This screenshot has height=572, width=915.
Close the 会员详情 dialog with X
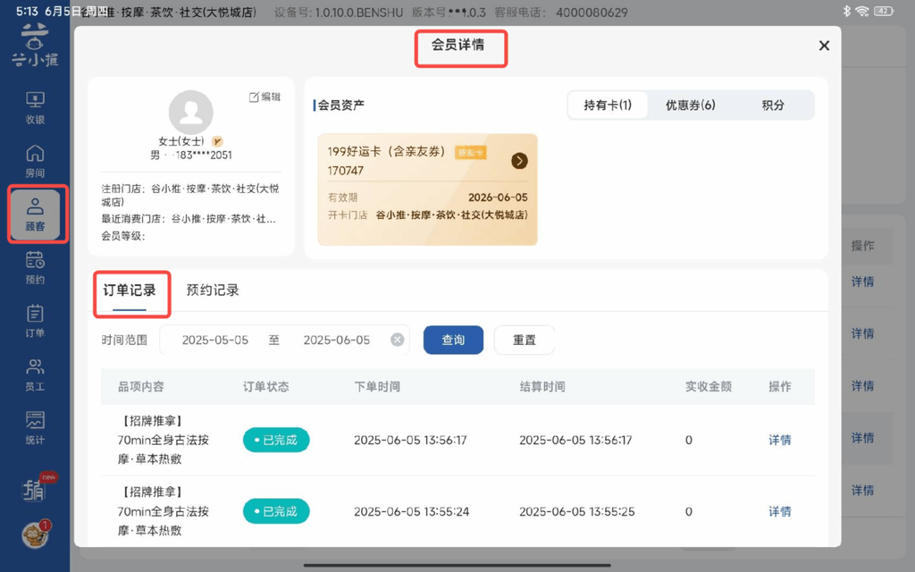pos(824,46)
